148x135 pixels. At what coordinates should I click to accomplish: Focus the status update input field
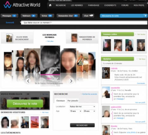pyautogui.click(x=84, y=23)
